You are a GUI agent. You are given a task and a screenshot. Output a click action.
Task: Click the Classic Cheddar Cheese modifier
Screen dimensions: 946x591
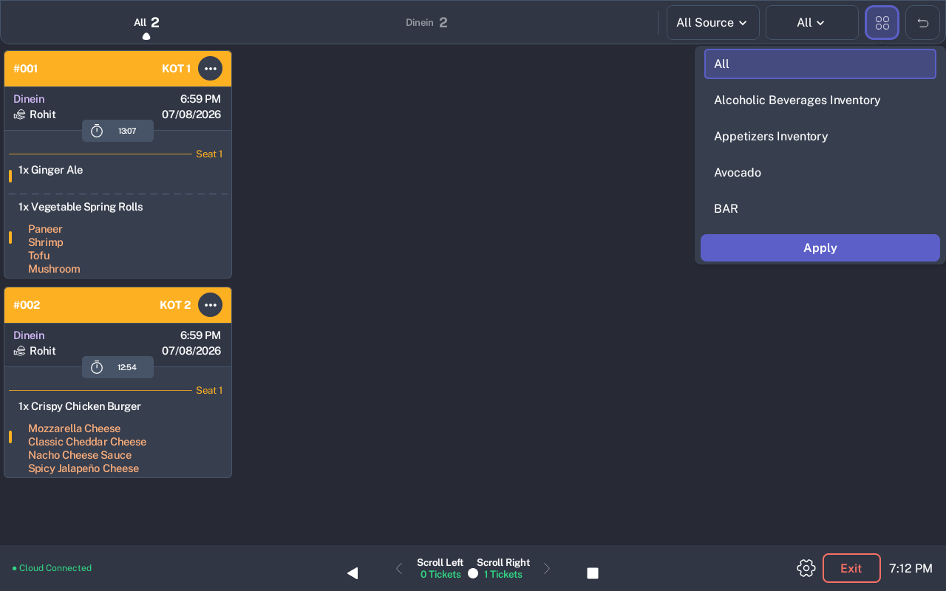click(87, 442)
